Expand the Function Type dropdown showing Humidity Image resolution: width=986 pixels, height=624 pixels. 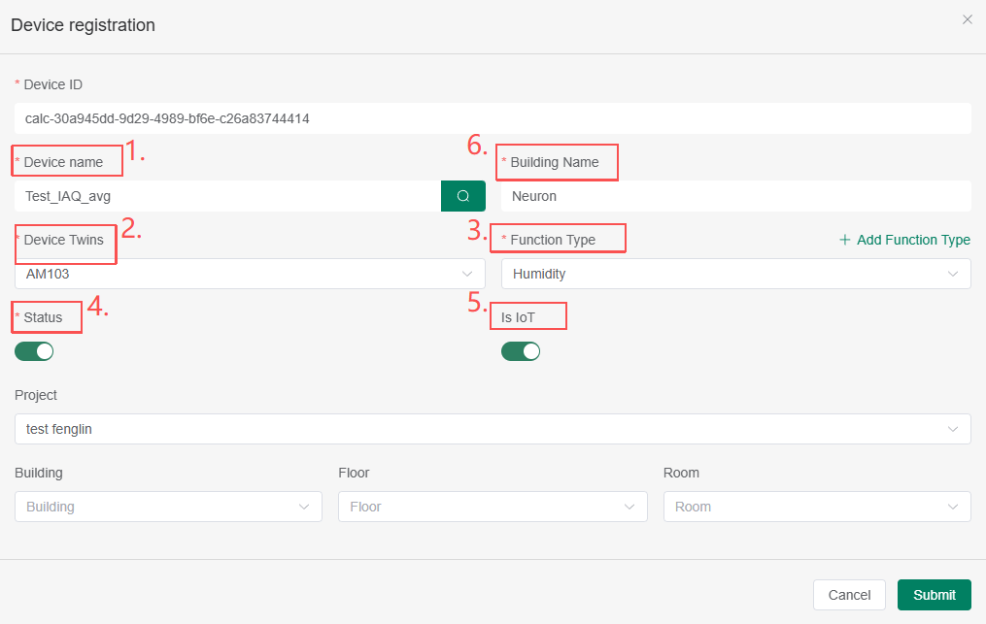tap(735, 274)
